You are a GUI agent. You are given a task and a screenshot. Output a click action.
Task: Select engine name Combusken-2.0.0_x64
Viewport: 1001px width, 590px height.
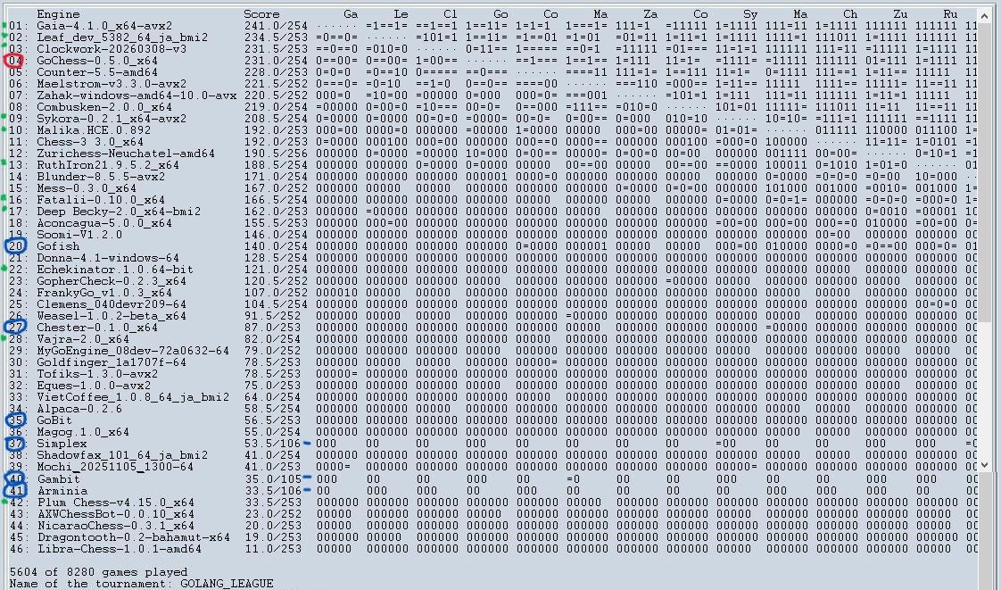(x=104, y=107)
